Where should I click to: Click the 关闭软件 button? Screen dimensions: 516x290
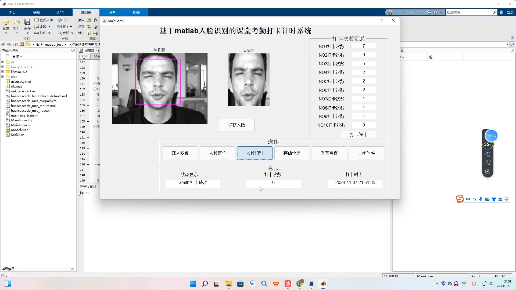tap(367, 153)
